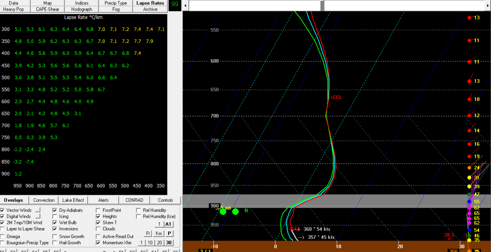
Task: Select the 30 interval button
Action: point(168,243)
